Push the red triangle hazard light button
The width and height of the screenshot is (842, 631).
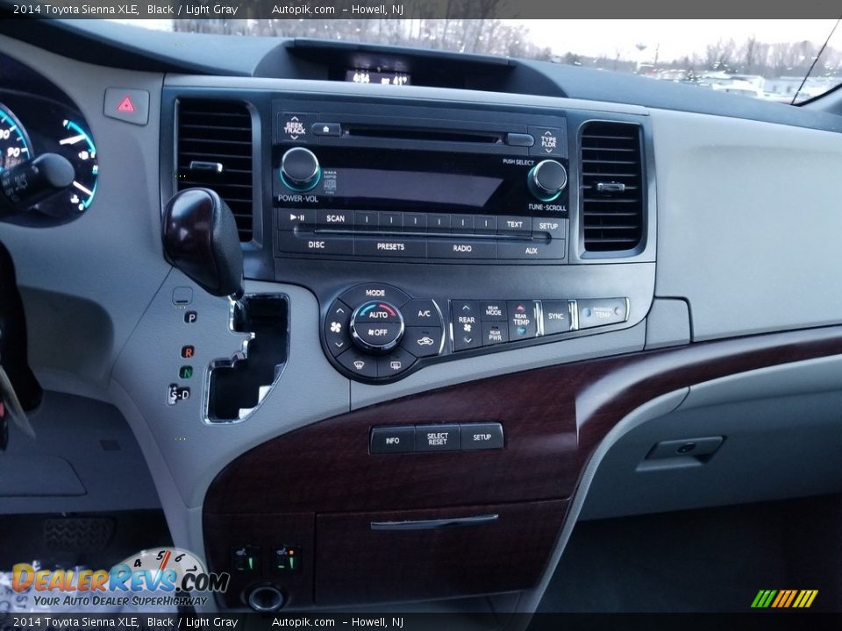(x=126, y=105)
